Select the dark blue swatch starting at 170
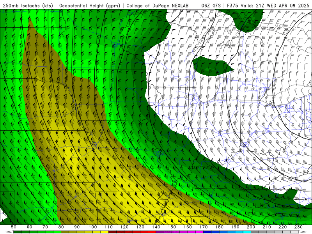The image size is (312, 234). pos(207,232)
